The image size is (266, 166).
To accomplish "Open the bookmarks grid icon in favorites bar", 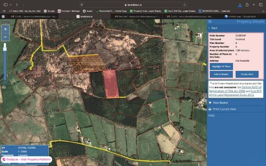I will click(x=4, y=11).
